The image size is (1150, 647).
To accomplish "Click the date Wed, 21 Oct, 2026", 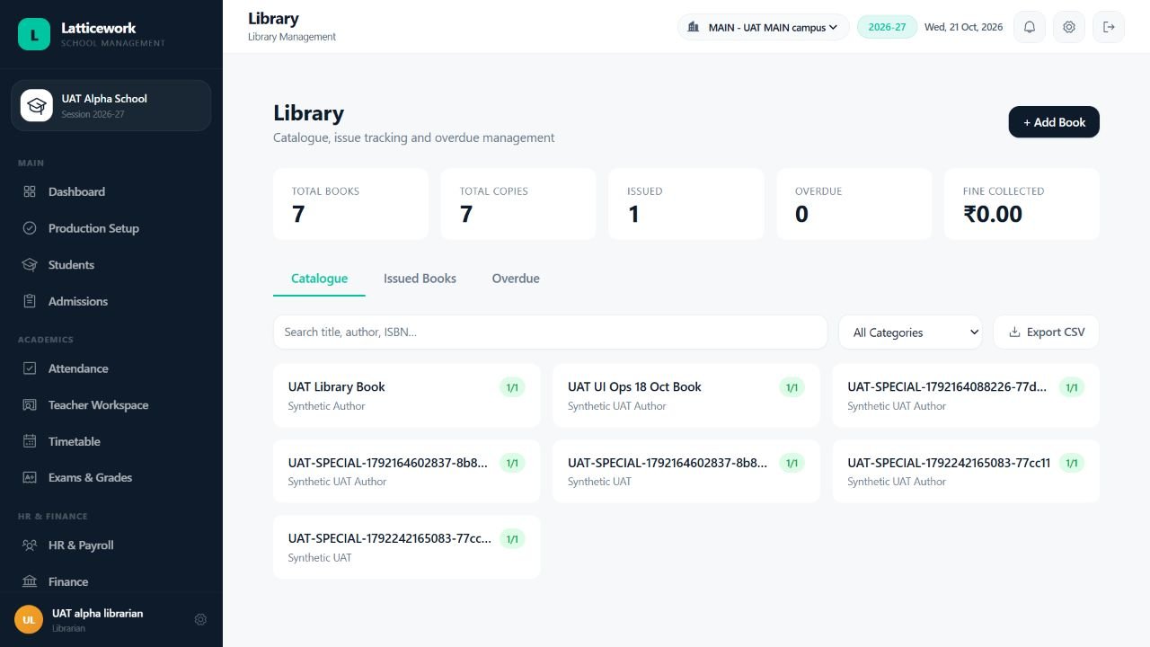I will [963, 27].
